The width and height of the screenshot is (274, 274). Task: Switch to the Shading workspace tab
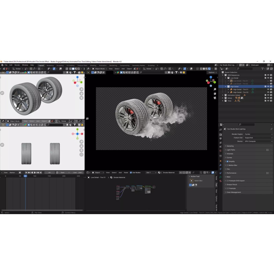[x=93, y=65]
